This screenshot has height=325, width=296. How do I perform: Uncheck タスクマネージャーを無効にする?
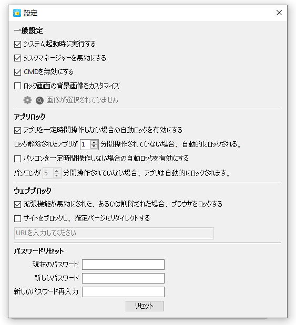pos(18,58)
